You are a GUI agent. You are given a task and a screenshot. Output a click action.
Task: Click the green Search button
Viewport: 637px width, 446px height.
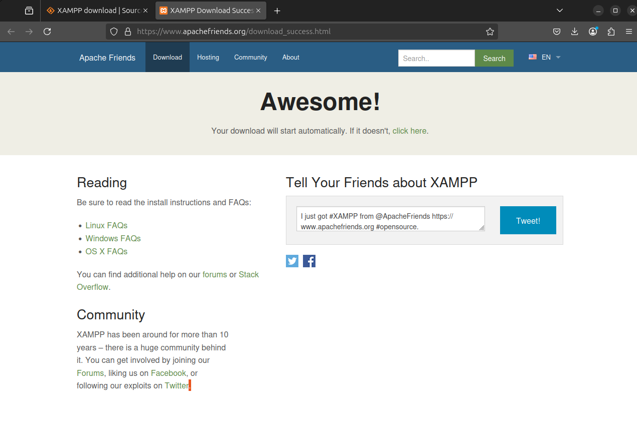[x=494, y=58]
